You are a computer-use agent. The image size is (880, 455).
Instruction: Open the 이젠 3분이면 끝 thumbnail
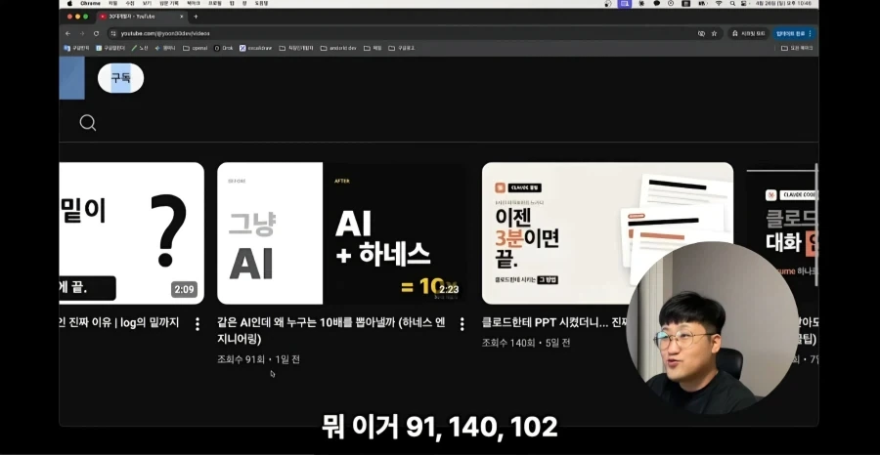tap(607, 233)
